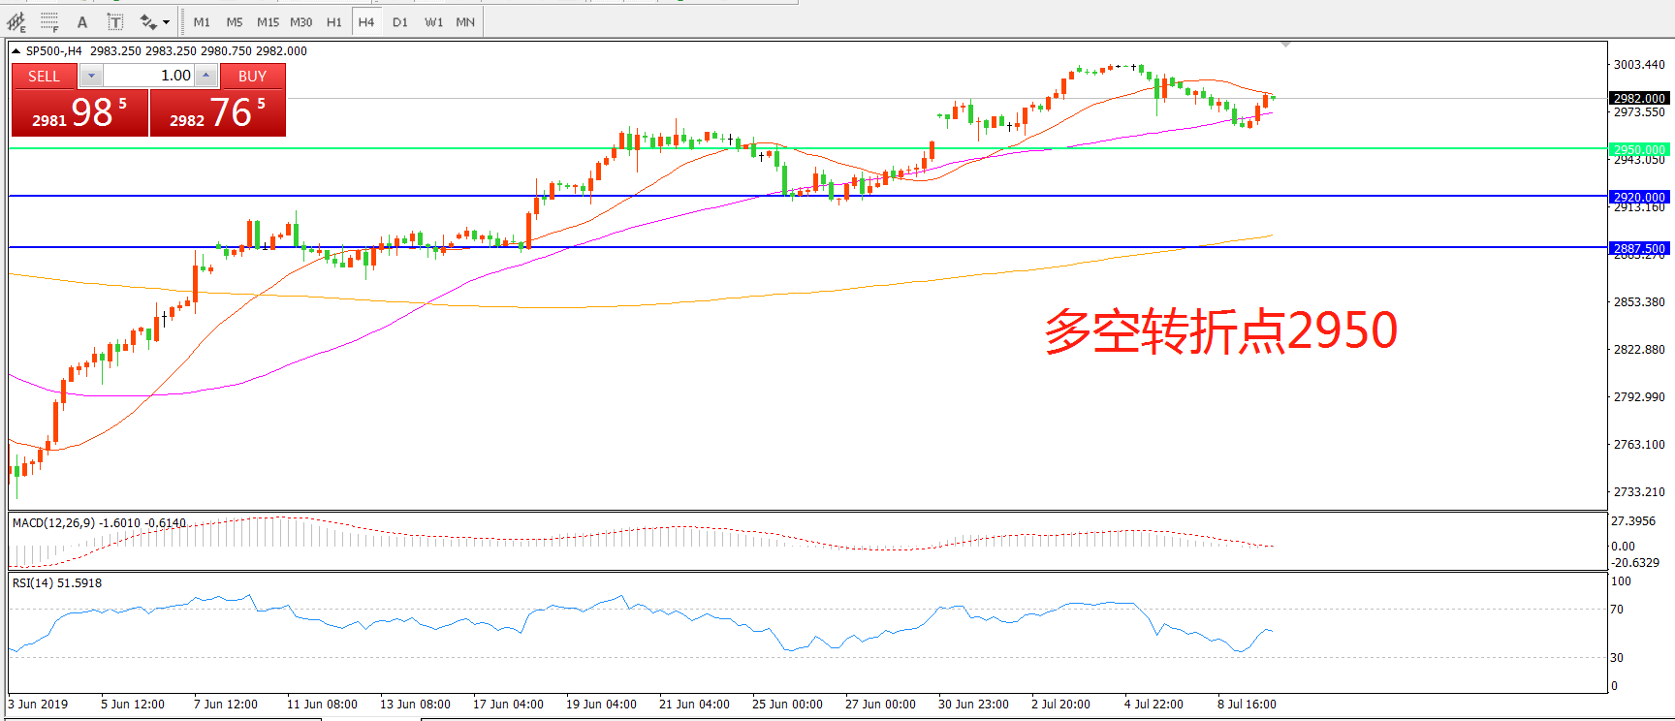Screen dimensions: 1675x721
Task: Select the Text tool (letter A)
Action: [82, 21]
